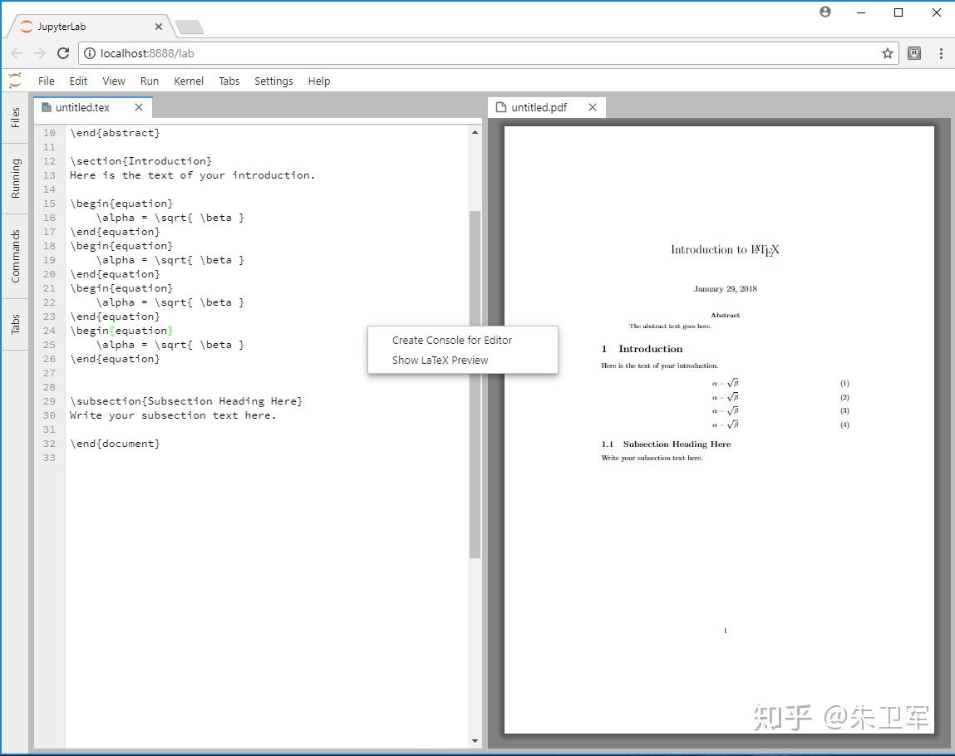955x756 pixels.
Task: Click Create Console for Editor
Action: 452,340
